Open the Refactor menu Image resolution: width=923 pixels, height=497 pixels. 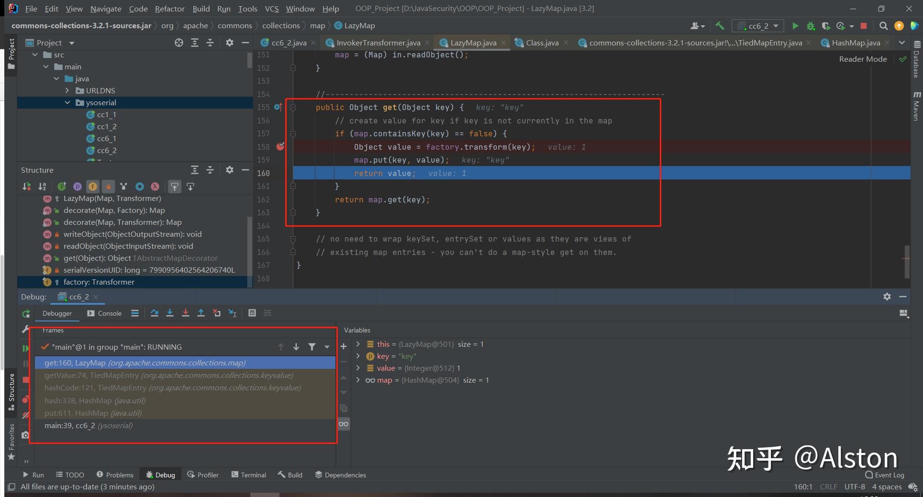pyautogui.click(x=169, y=9)
